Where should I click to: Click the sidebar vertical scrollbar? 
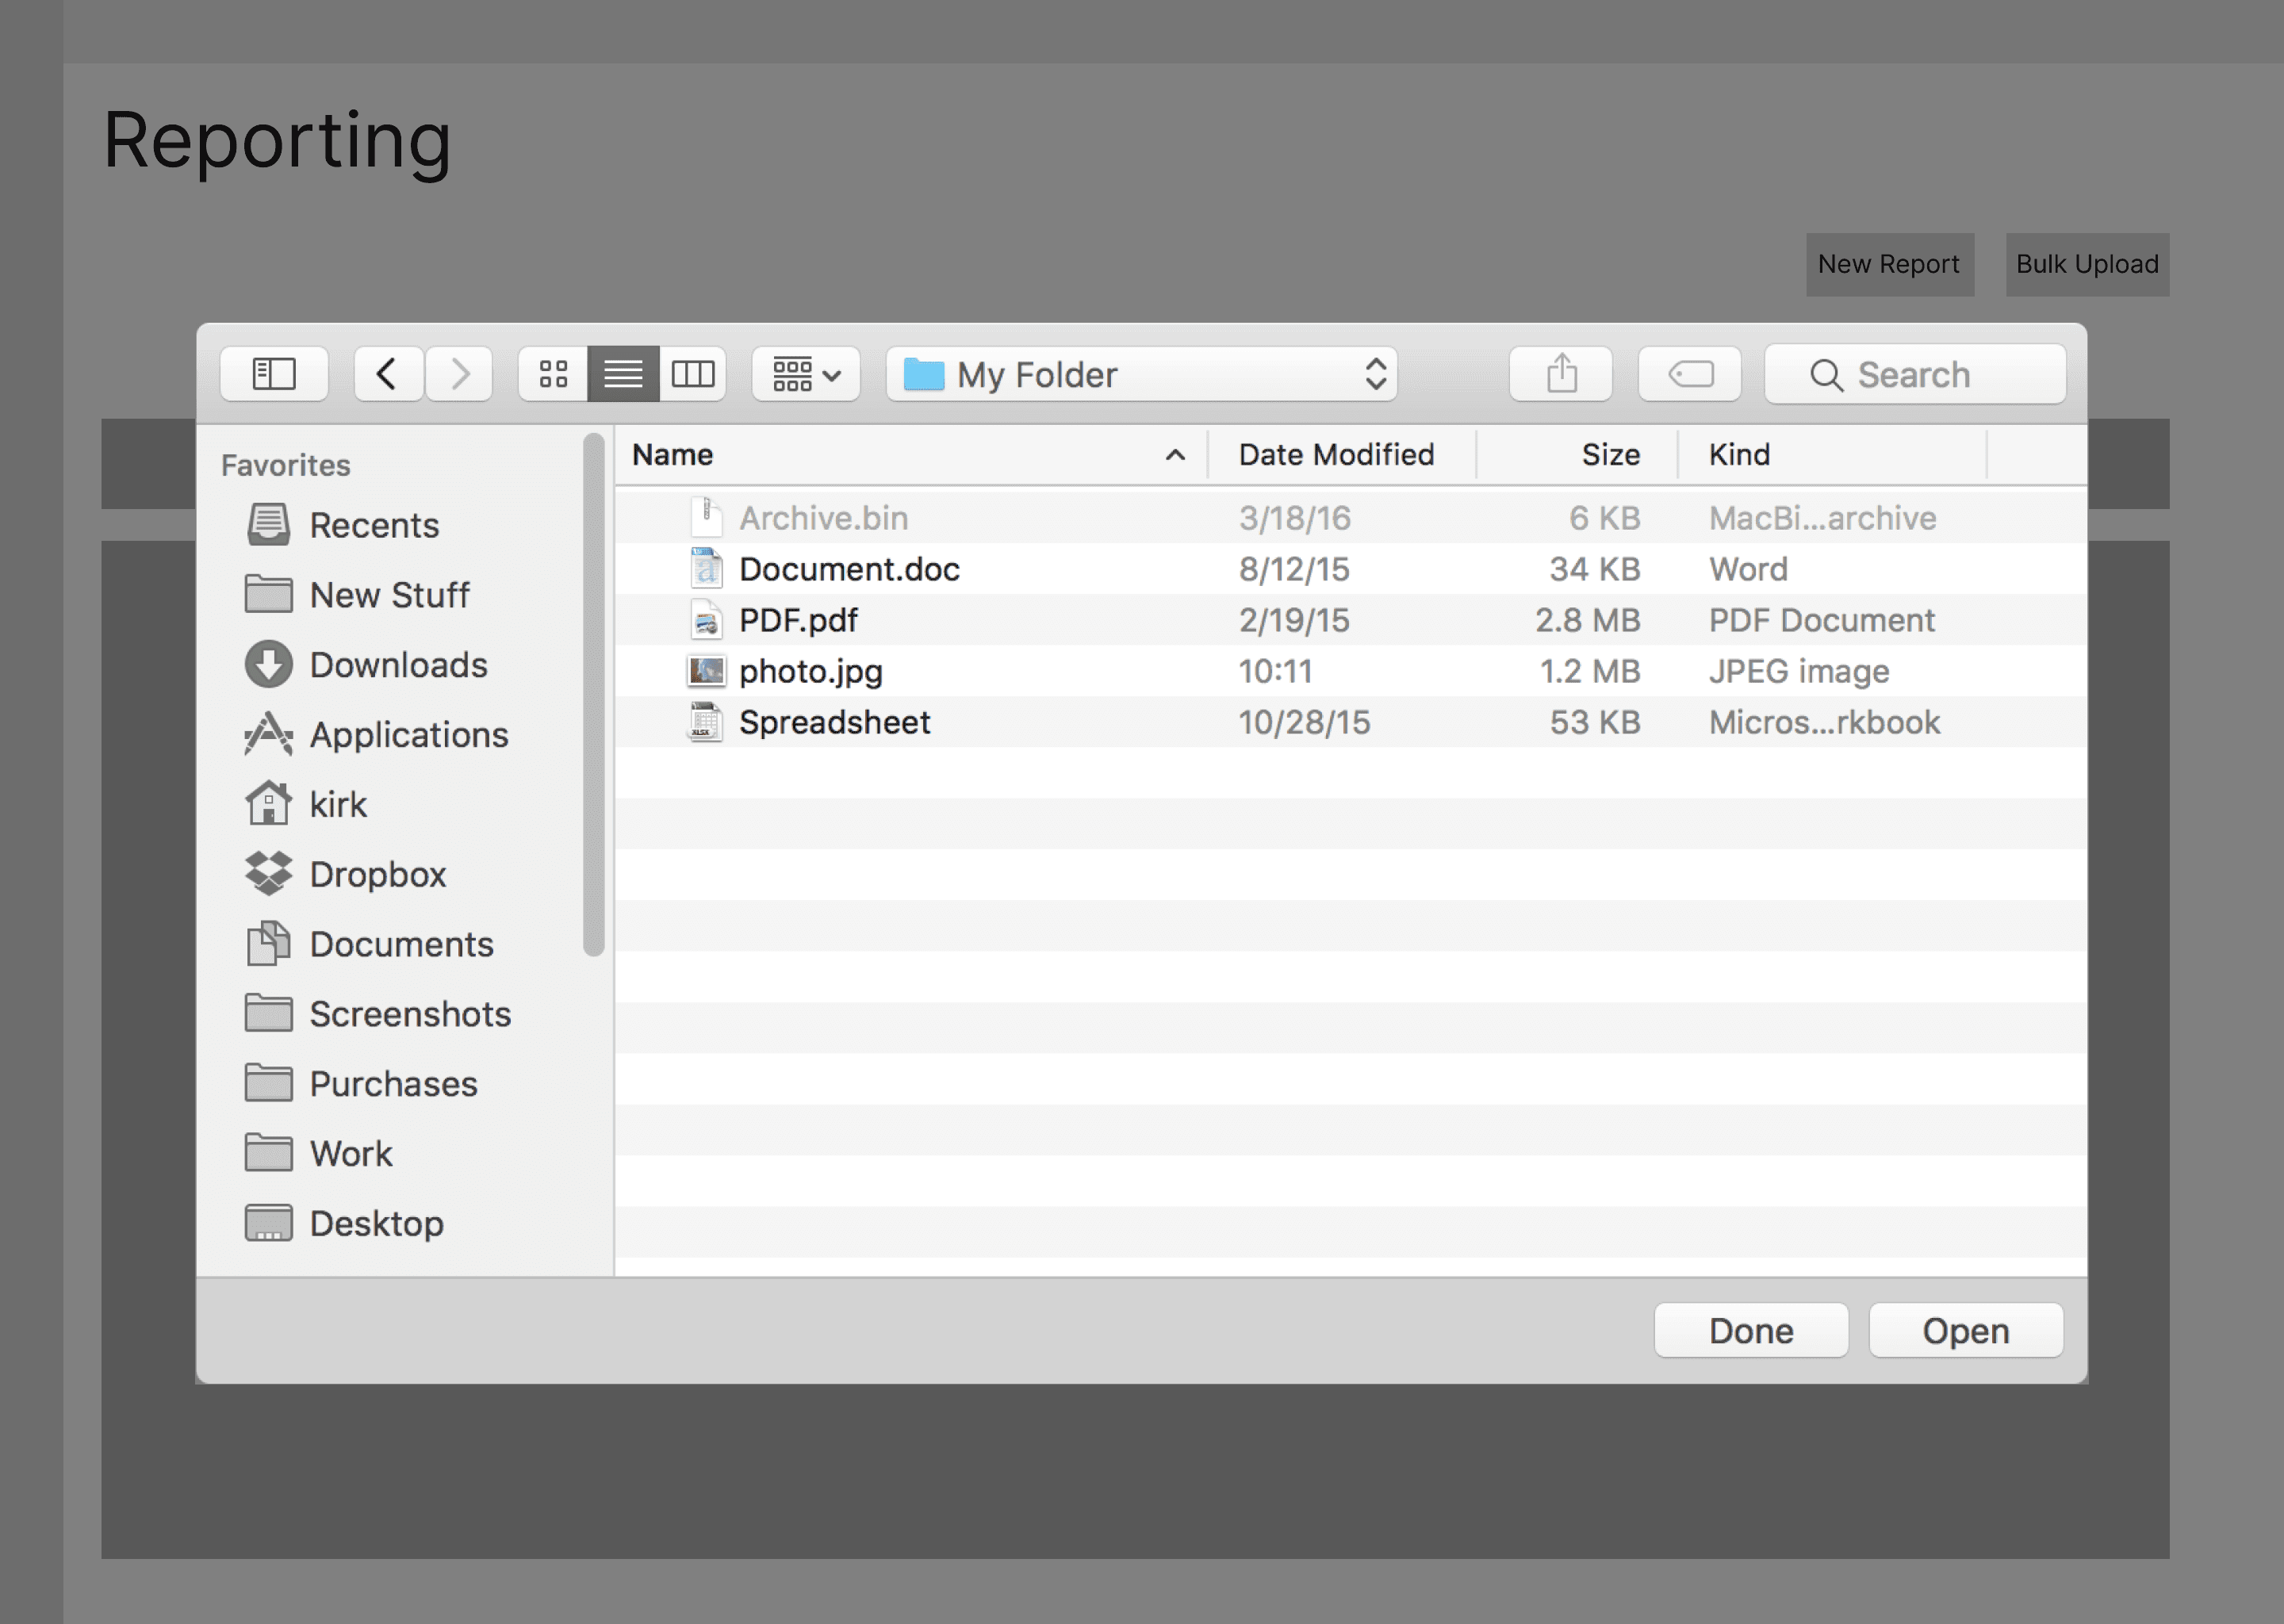pos(594,694)
